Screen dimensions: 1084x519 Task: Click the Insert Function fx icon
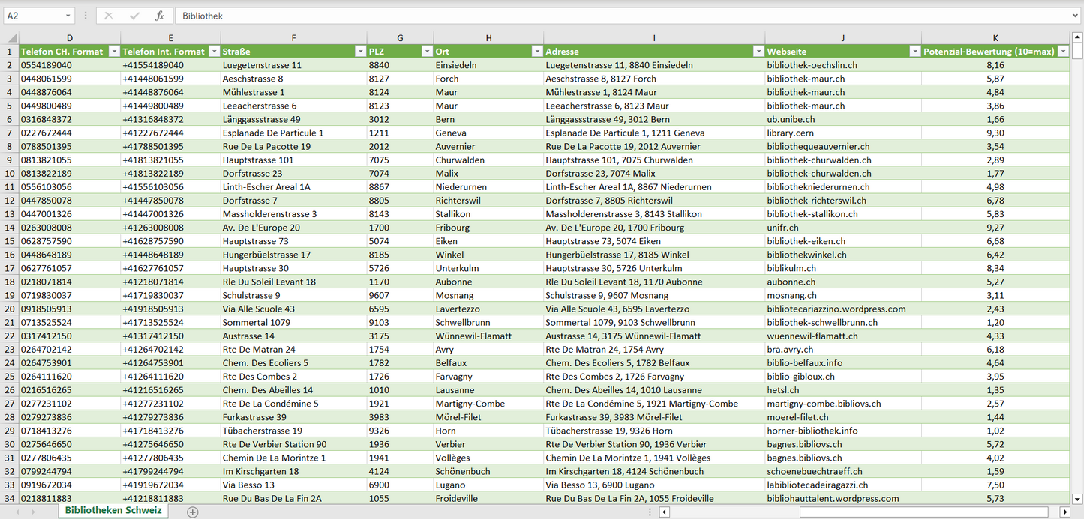[159, 16]
